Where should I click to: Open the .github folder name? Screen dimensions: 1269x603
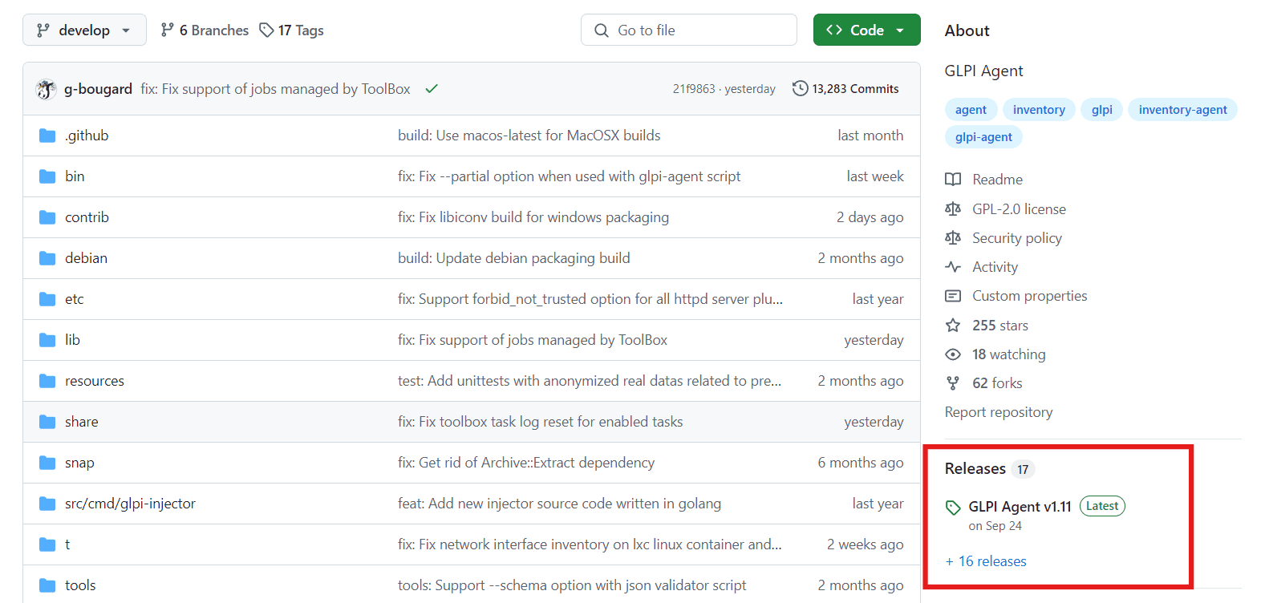click(87, 136)
